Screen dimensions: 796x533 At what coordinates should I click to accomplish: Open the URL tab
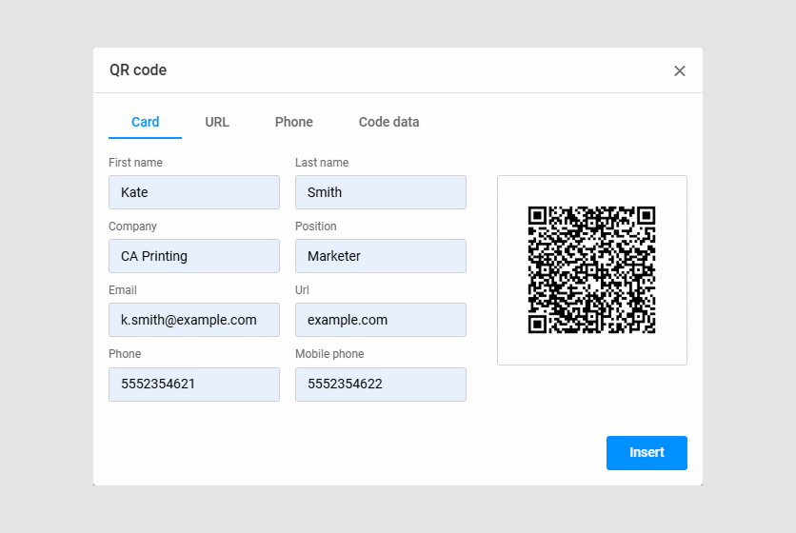click(217, 123)
